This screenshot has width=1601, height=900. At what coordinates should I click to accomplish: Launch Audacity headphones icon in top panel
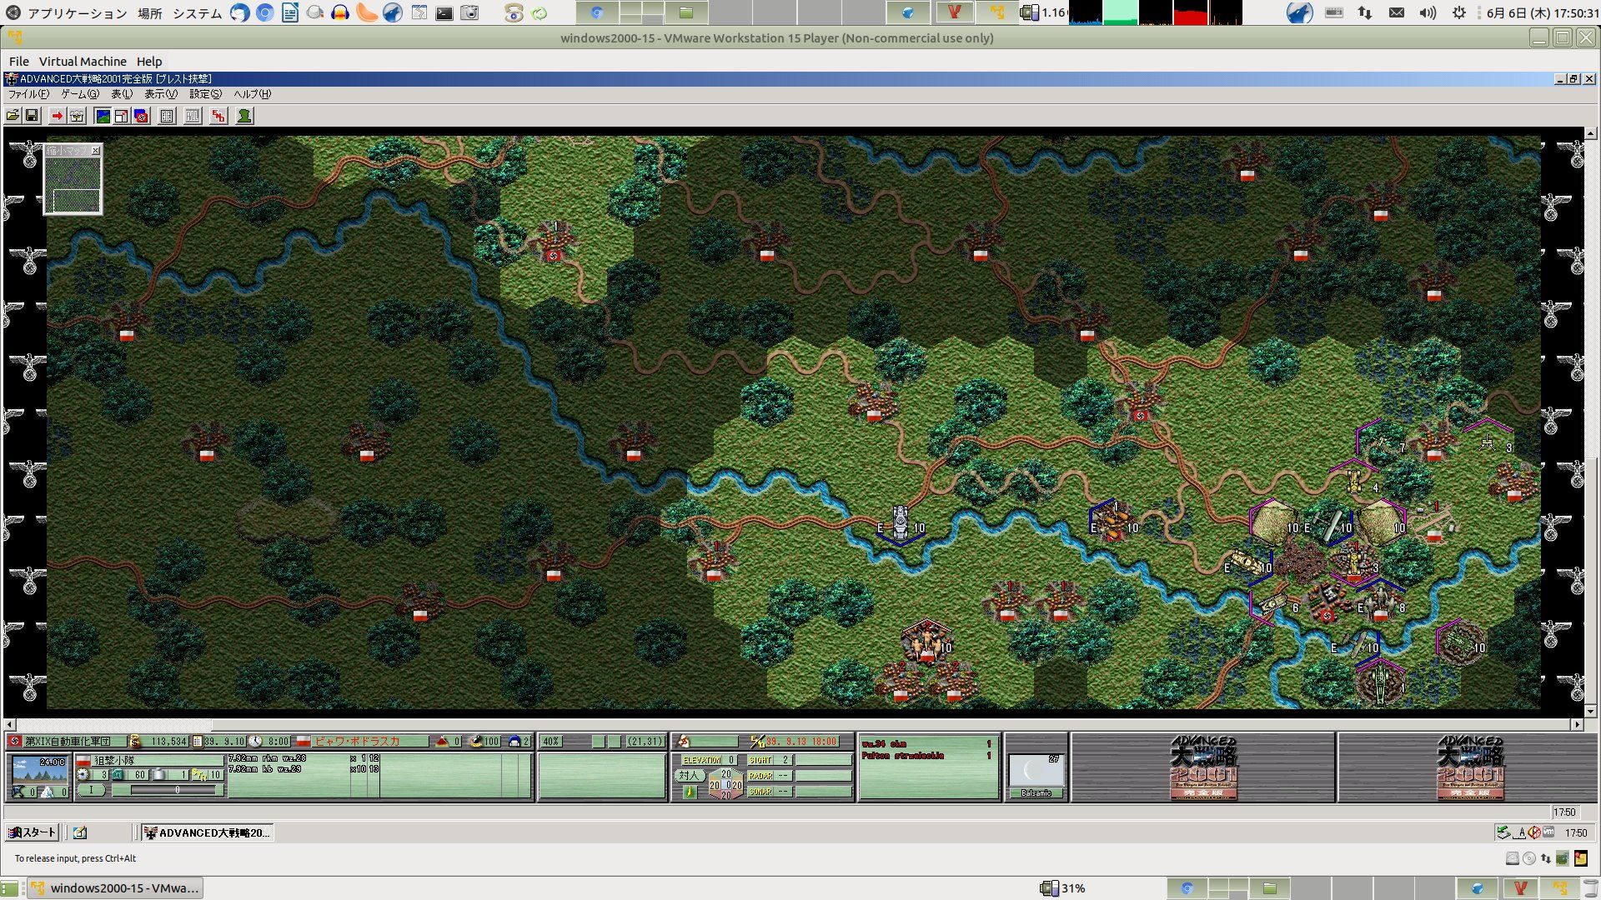[340, 13]
